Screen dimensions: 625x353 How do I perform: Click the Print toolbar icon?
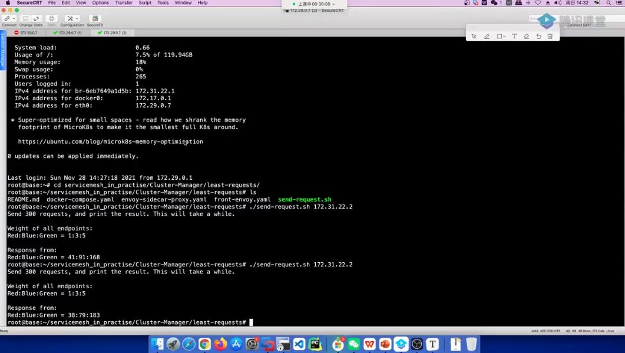pyautogui.click(x=51, y=19)
